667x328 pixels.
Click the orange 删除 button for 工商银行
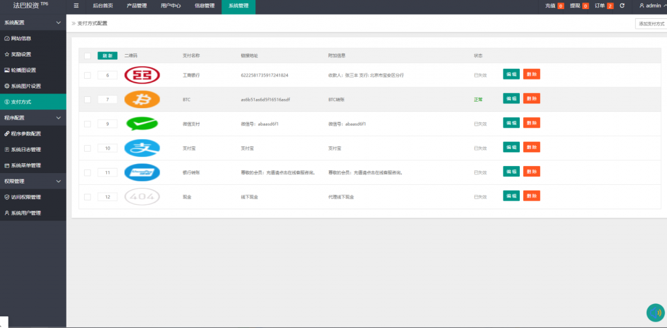coord(532,75)
